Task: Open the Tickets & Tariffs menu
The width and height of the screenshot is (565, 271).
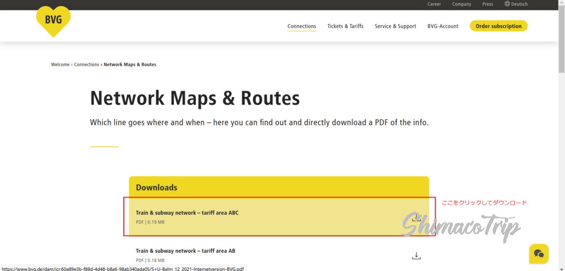Action: tap(345, 26)
